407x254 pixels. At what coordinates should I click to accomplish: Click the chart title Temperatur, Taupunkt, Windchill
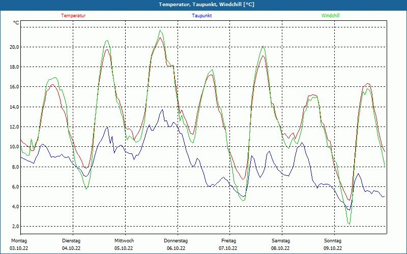coord(207,5)
